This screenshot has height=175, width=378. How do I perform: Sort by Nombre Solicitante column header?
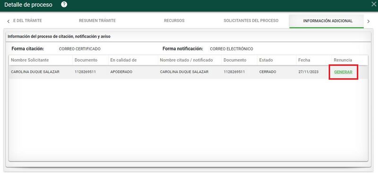(x=30, y=60)
